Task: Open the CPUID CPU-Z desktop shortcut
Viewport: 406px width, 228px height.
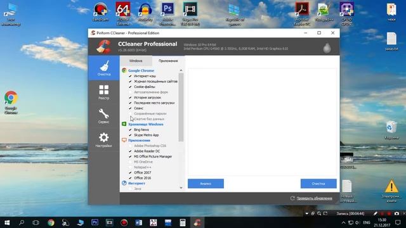Action: pyautogui.click(x=347, y=14)
